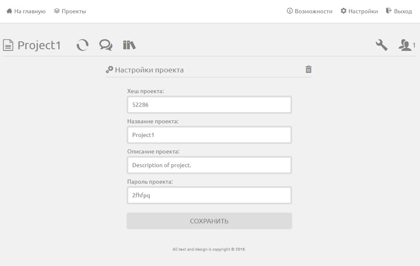Click the СОХРАНИТЬ button
Viewport: 420px width, 266px height.
coord(209,221)
